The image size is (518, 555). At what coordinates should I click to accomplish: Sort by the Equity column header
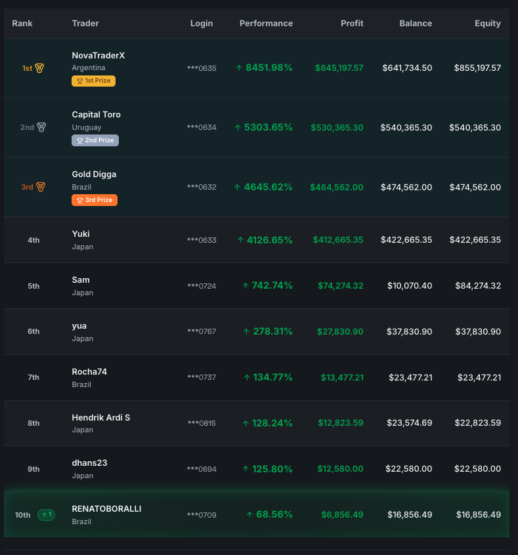coord(488,24)
